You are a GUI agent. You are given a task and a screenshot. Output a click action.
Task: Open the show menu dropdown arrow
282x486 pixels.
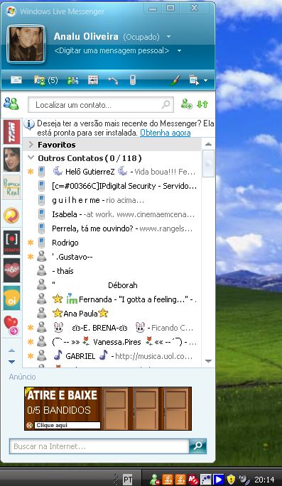(x=206, y=81)
